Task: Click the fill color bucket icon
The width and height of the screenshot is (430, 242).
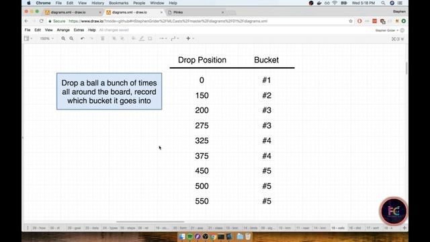Action: pyautogui.click(x=134, y=39)
